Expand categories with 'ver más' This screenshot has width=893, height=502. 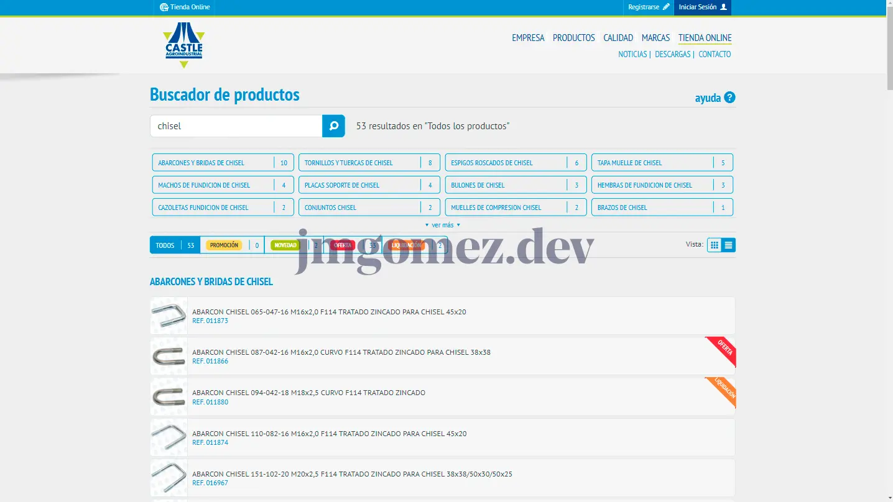point(443,225)
